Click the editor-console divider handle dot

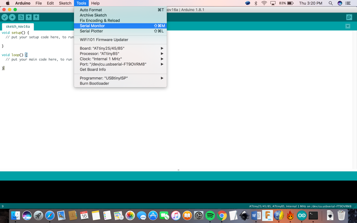tap(179, 170)
